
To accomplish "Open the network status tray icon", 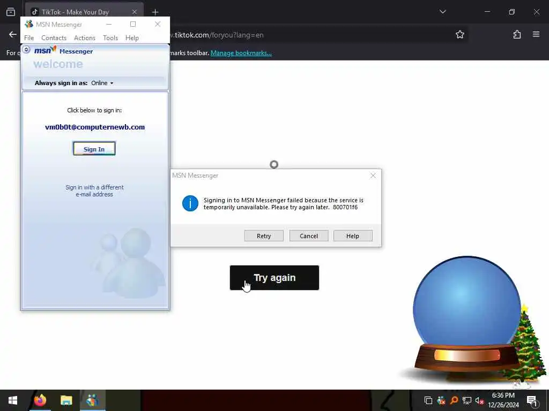I will coord(467,400).
